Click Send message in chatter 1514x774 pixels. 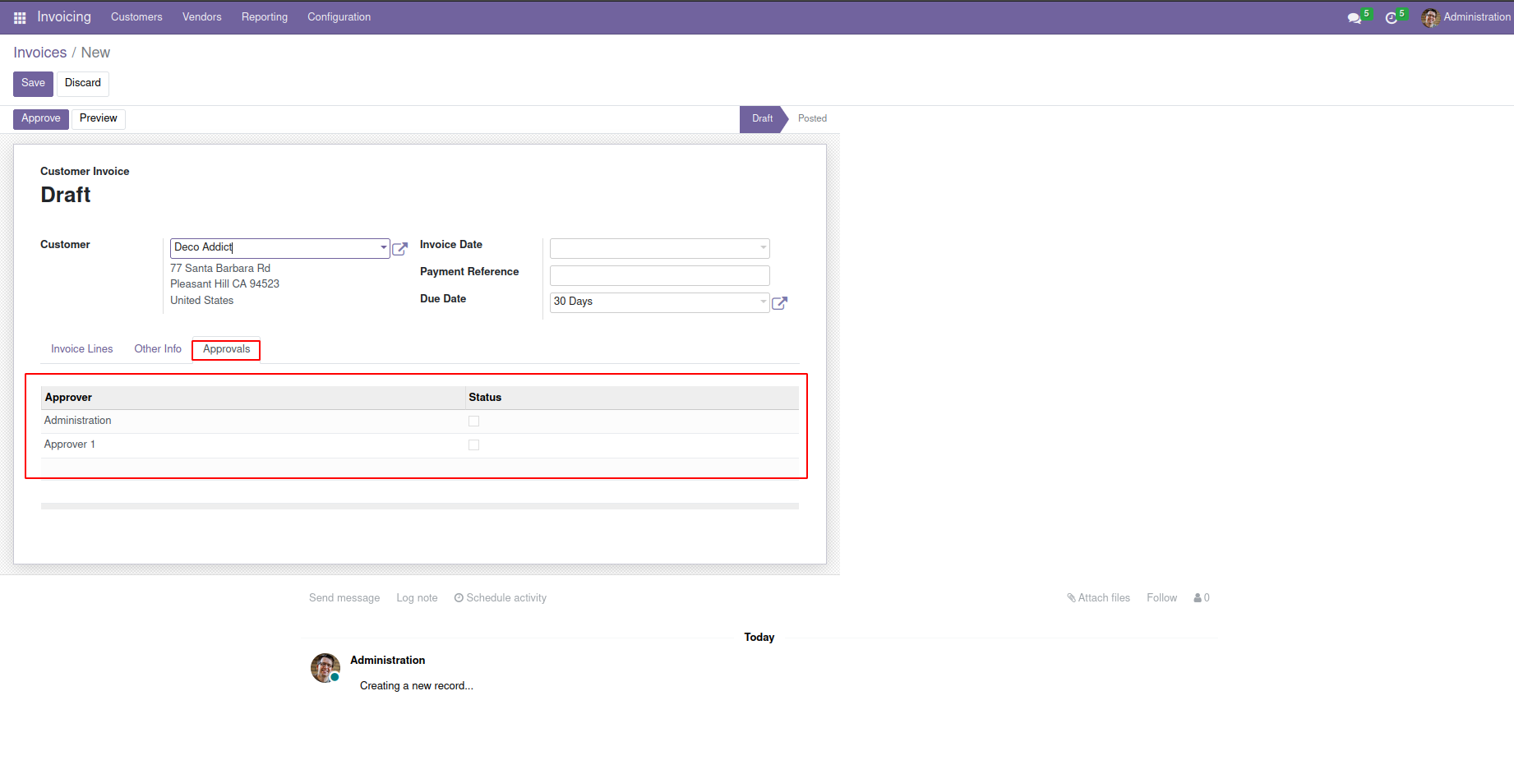point(344,598)
